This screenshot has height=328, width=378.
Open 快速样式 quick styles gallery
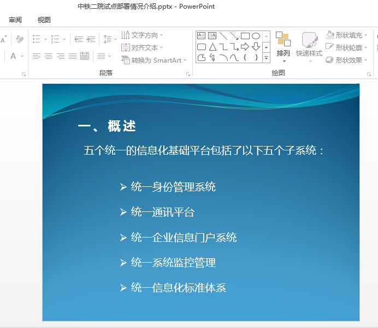(309, 47)
